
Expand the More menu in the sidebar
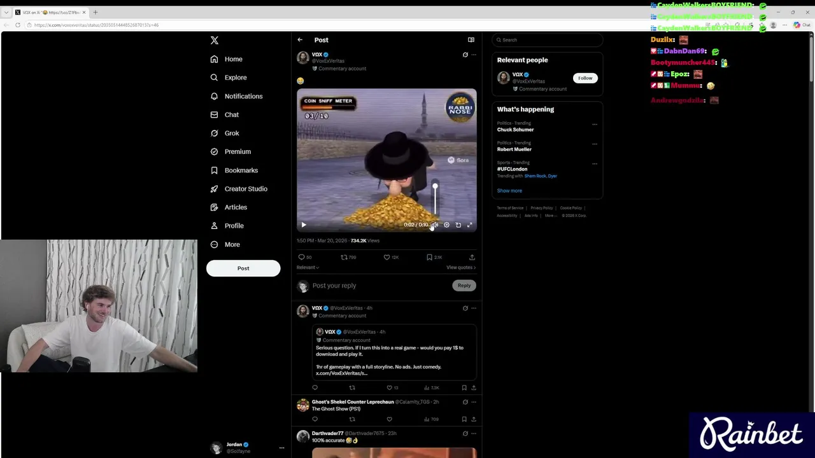coord(225,244)
